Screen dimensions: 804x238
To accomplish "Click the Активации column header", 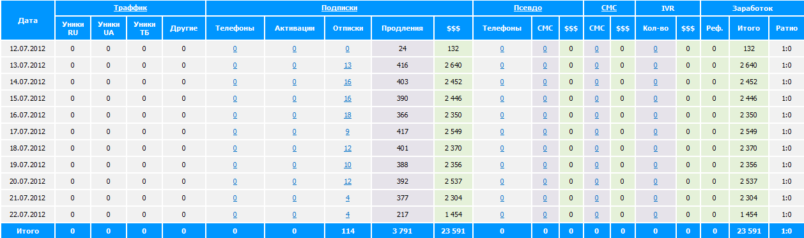I will 294,28.
